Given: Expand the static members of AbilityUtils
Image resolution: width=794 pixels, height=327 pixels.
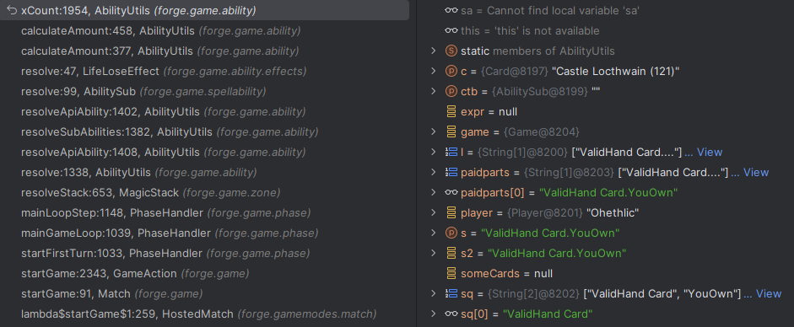Looking at the screenshot, I should 433,51.
